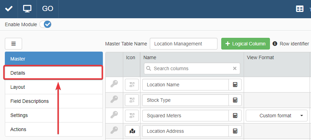
Task: Click the monitor preview icon
Action: click(x=27, y=9)
